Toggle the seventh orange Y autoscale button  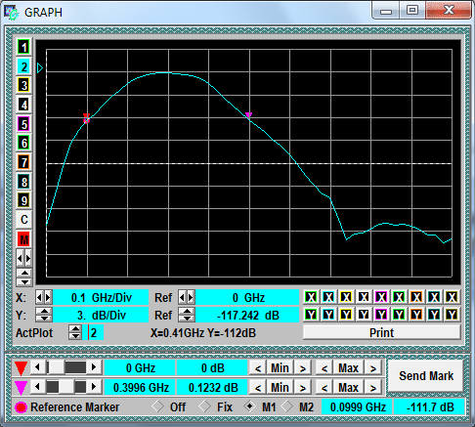click(x=416, y=315)
